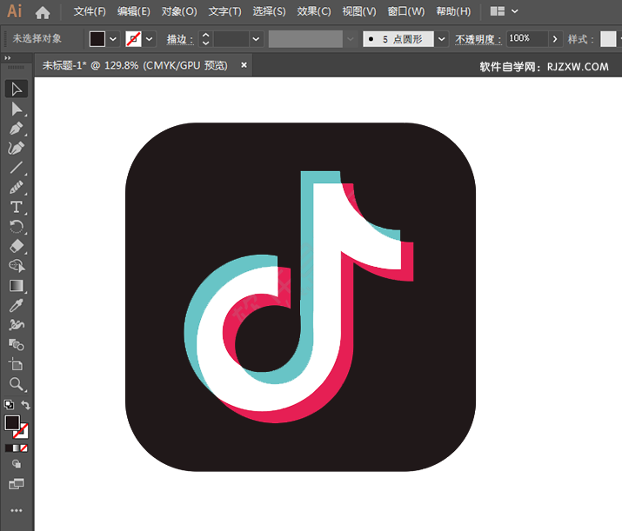Expand arrange documents dropdown arrow

pos(514,11)
